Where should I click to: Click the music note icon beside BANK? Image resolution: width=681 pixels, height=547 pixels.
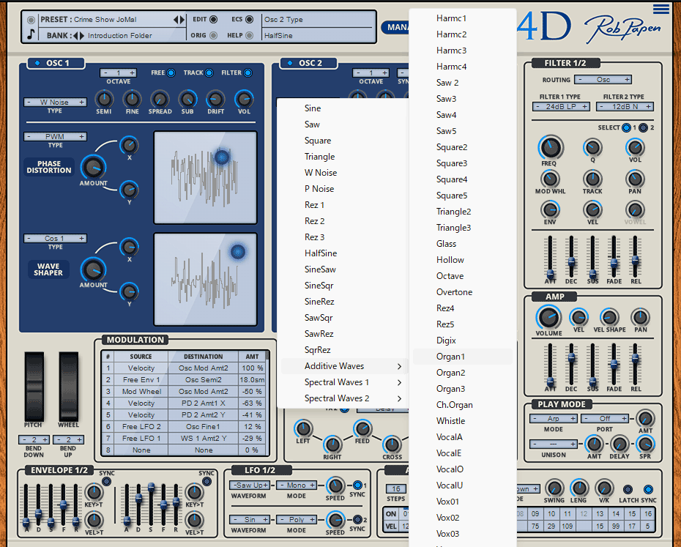pos(31,34)
